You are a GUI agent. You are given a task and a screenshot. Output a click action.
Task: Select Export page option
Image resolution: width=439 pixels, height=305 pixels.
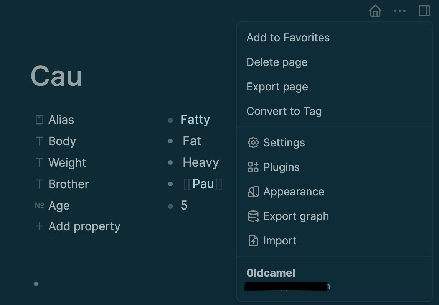coord(277,87)
